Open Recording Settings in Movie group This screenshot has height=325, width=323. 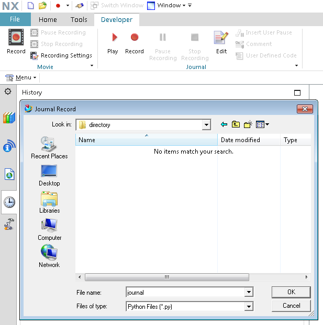(x=61, y=55)
